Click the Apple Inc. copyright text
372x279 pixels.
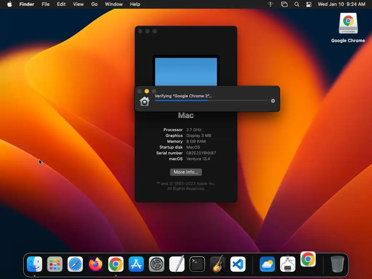pyautogui.click(x=186, y=186)
